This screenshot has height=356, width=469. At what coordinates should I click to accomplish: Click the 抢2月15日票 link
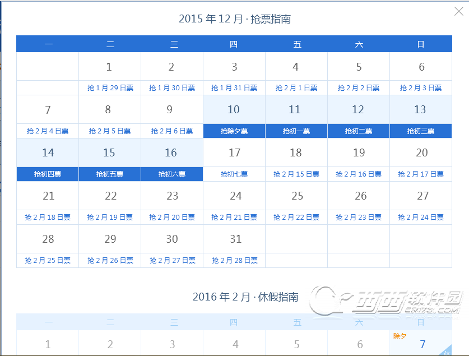click(x=296, y=174)
